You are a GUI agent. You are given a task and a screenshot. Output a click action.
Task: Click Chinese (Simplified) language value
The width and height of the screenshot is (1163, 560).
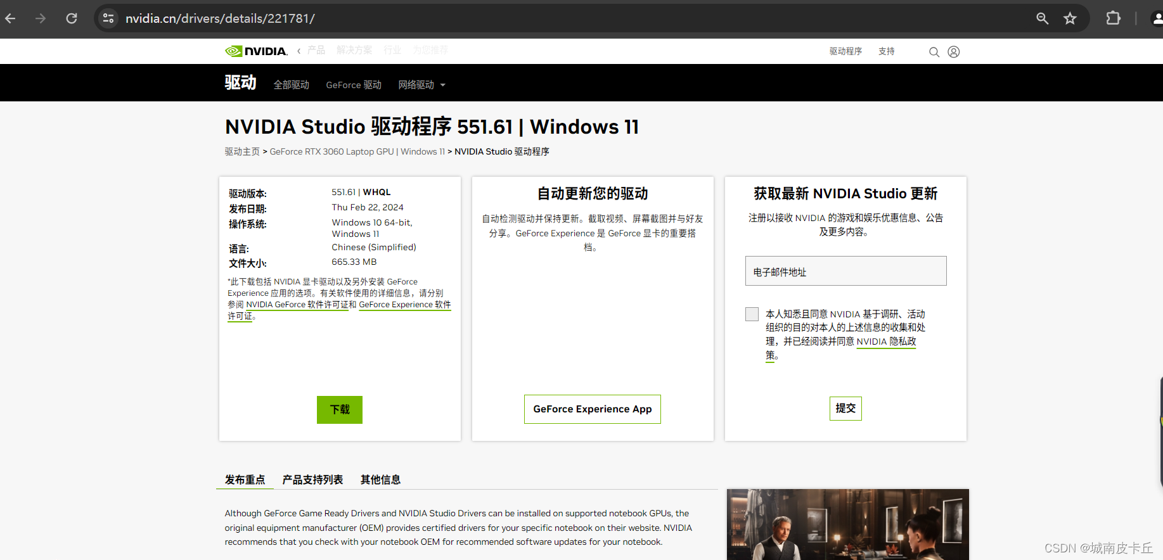pyautogui.click(x=374, y=247)
